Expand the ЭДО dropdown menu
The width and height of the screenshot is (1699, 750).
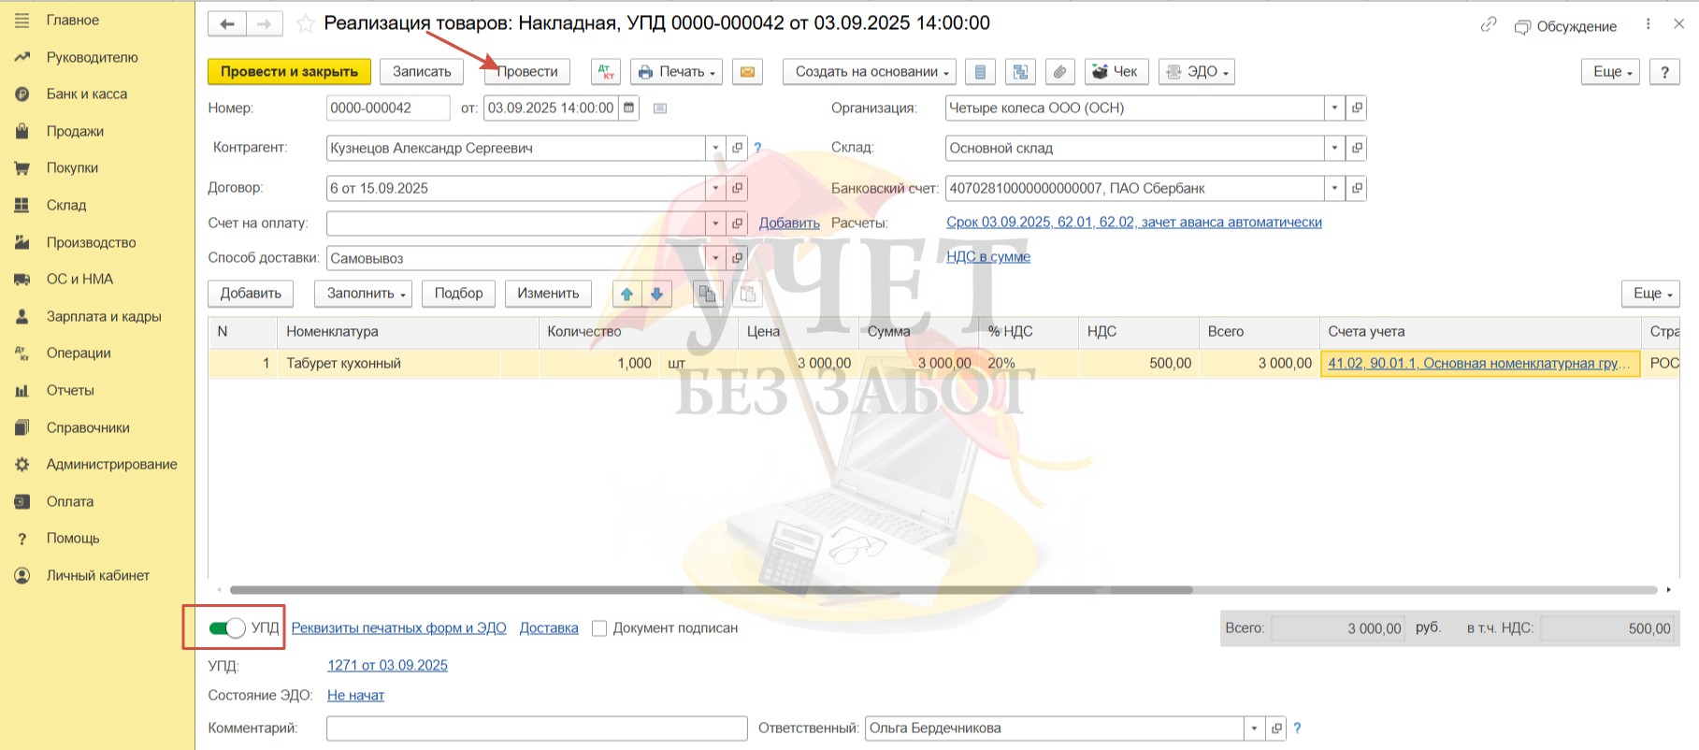(1197, 71)
